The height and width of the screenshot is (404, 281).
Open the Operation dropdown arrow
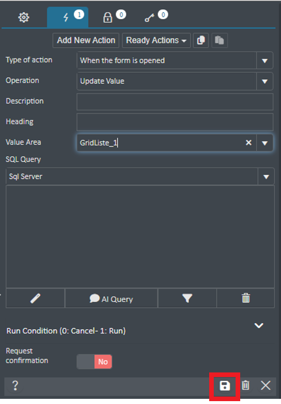[265, 81]
